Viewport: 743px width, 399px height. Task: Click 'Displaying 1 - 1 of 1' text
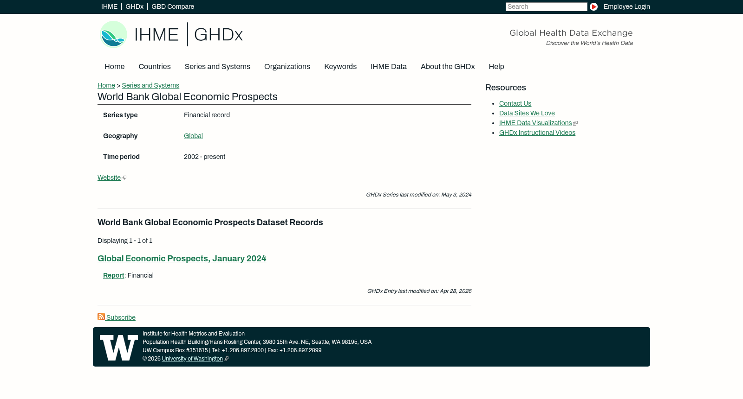tap(125, 241)
